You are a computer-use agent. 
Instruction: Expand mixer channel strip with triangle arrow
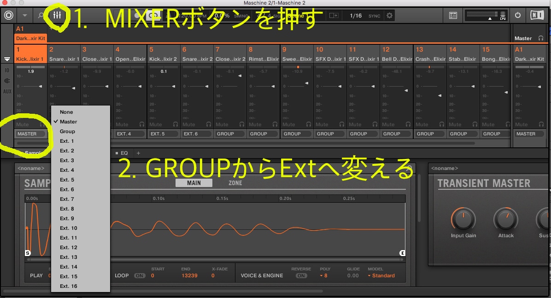click(x=7, y=59)
